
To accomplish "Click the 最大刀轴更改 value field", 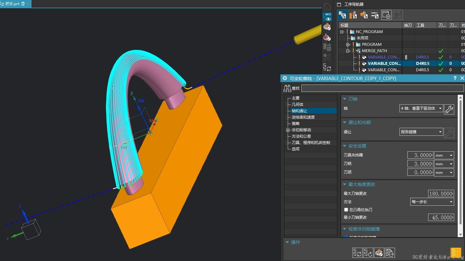I will pos(441,194).
